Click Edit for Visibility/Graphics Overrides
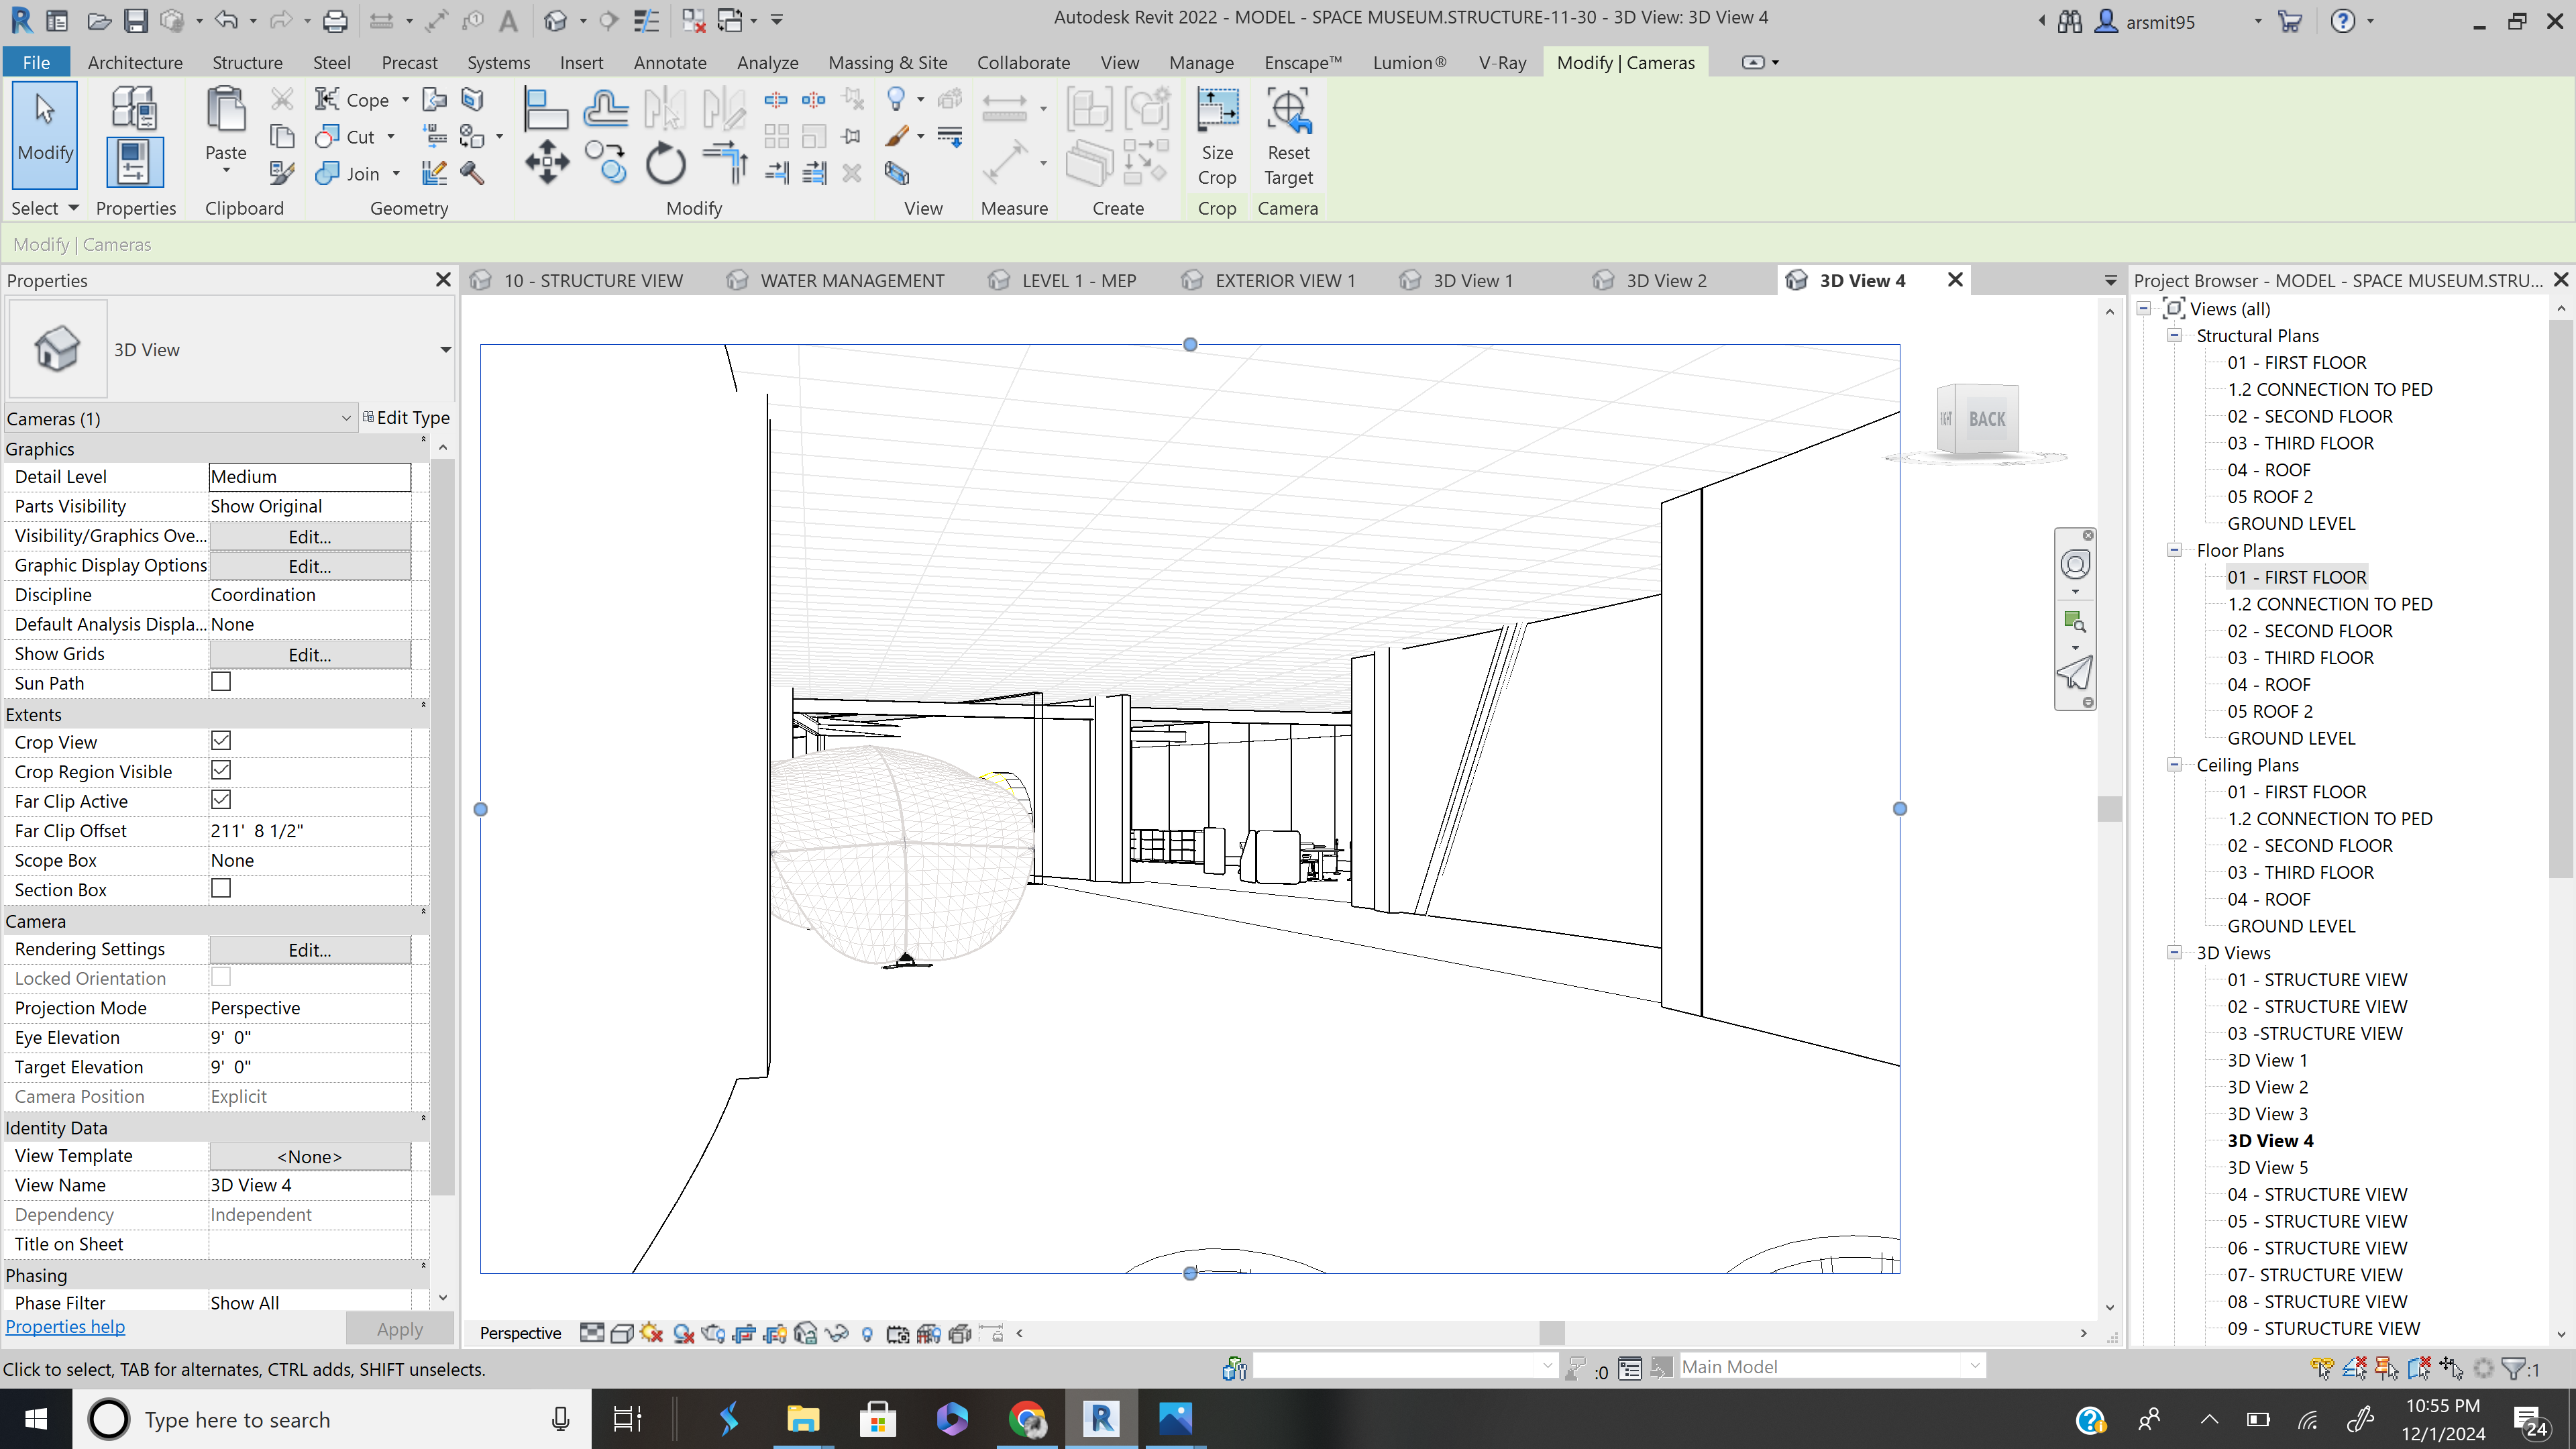 tap(310, 537)
